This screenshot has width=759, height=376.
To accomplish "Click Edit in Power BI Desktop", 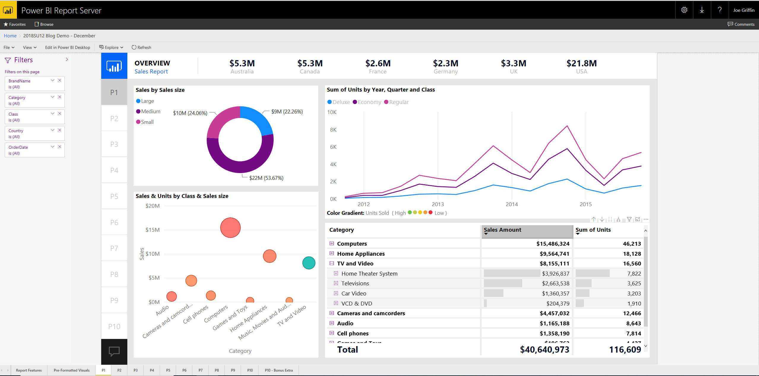I will 67,47.
